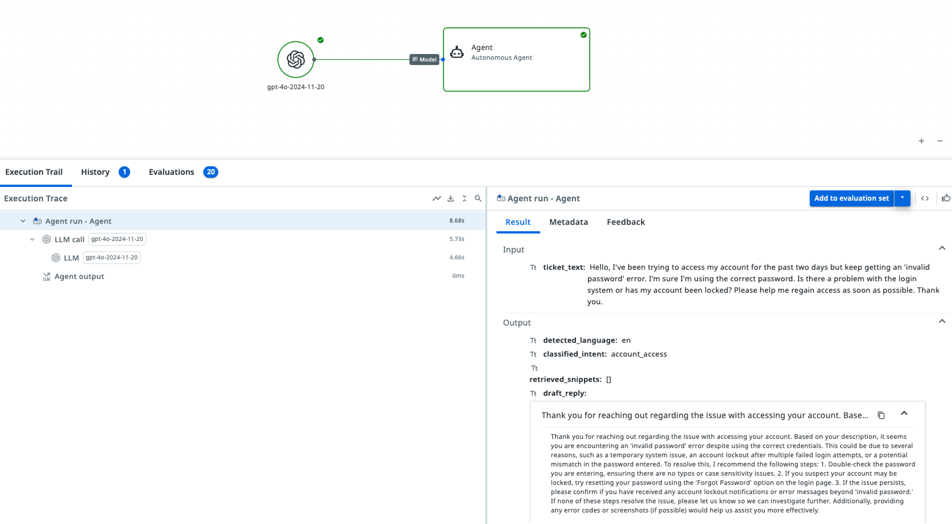The width and height of the screenshot is (952, 524).
Task: Select the gpt-4o model node
Action: [x=296, y=60]
